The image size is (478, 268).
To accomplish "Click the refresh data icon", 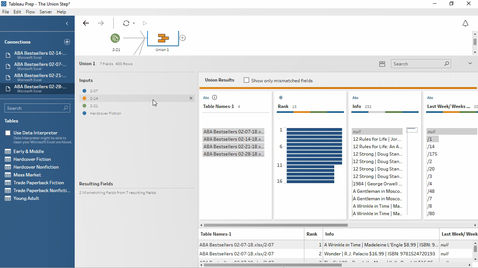I will pyautogui.click(x=126, y=23).
